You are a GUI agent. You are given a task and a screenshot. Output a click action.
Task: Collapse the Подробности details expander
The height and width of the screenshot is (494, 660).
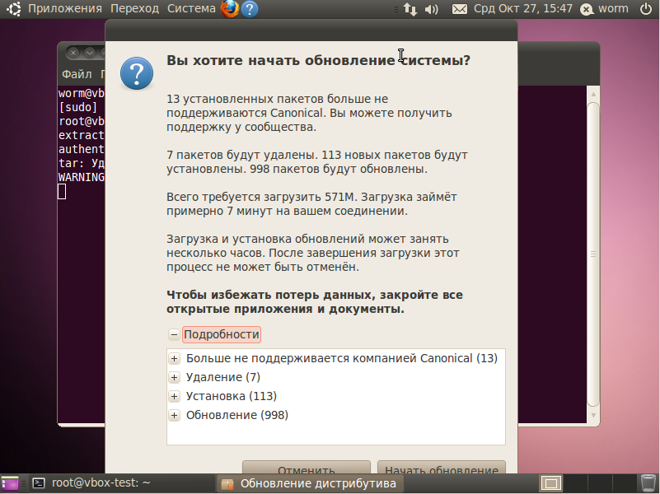(174, 334)
